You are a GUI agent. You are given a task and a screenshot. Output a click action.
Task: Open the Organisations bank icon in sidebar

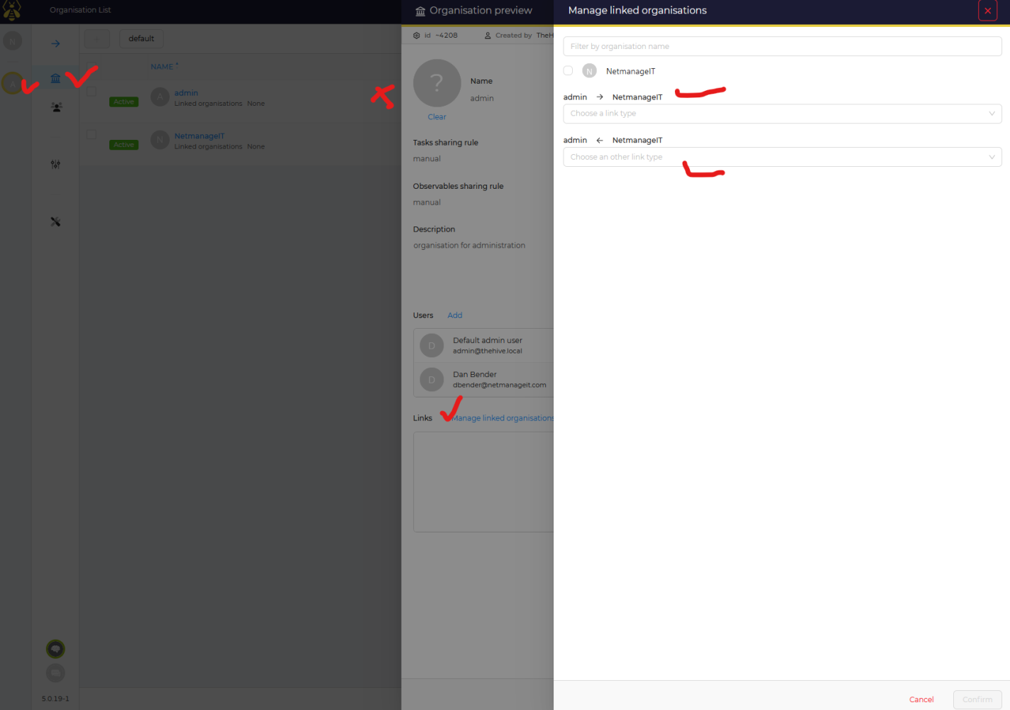point(55,79)
